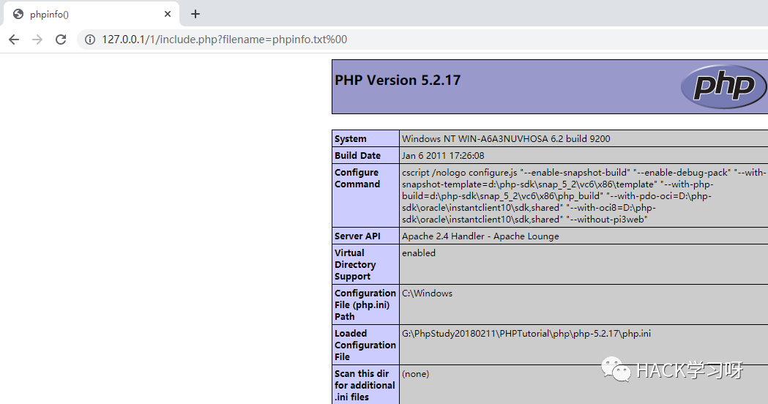The image size is (768, 404).
Task: Reload the page with refresh icon
Action: coord(61,40)
